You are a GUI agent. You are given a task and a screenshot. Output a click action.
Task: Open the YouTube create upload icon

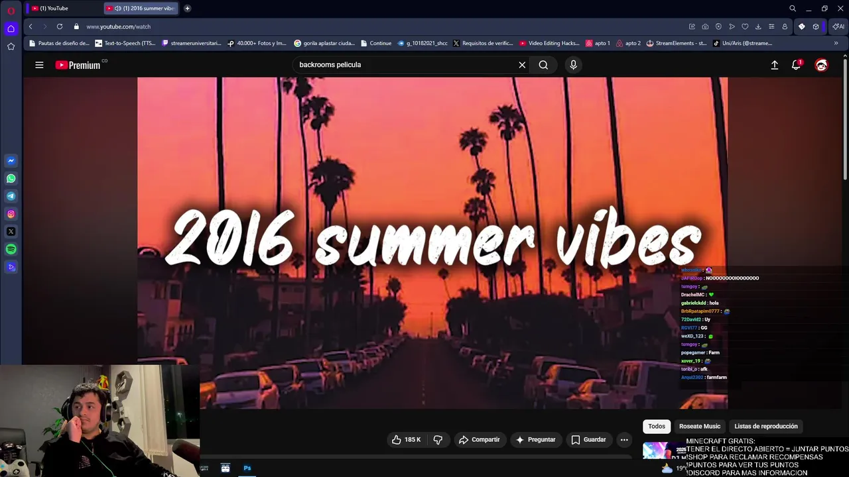coord(774,65)
